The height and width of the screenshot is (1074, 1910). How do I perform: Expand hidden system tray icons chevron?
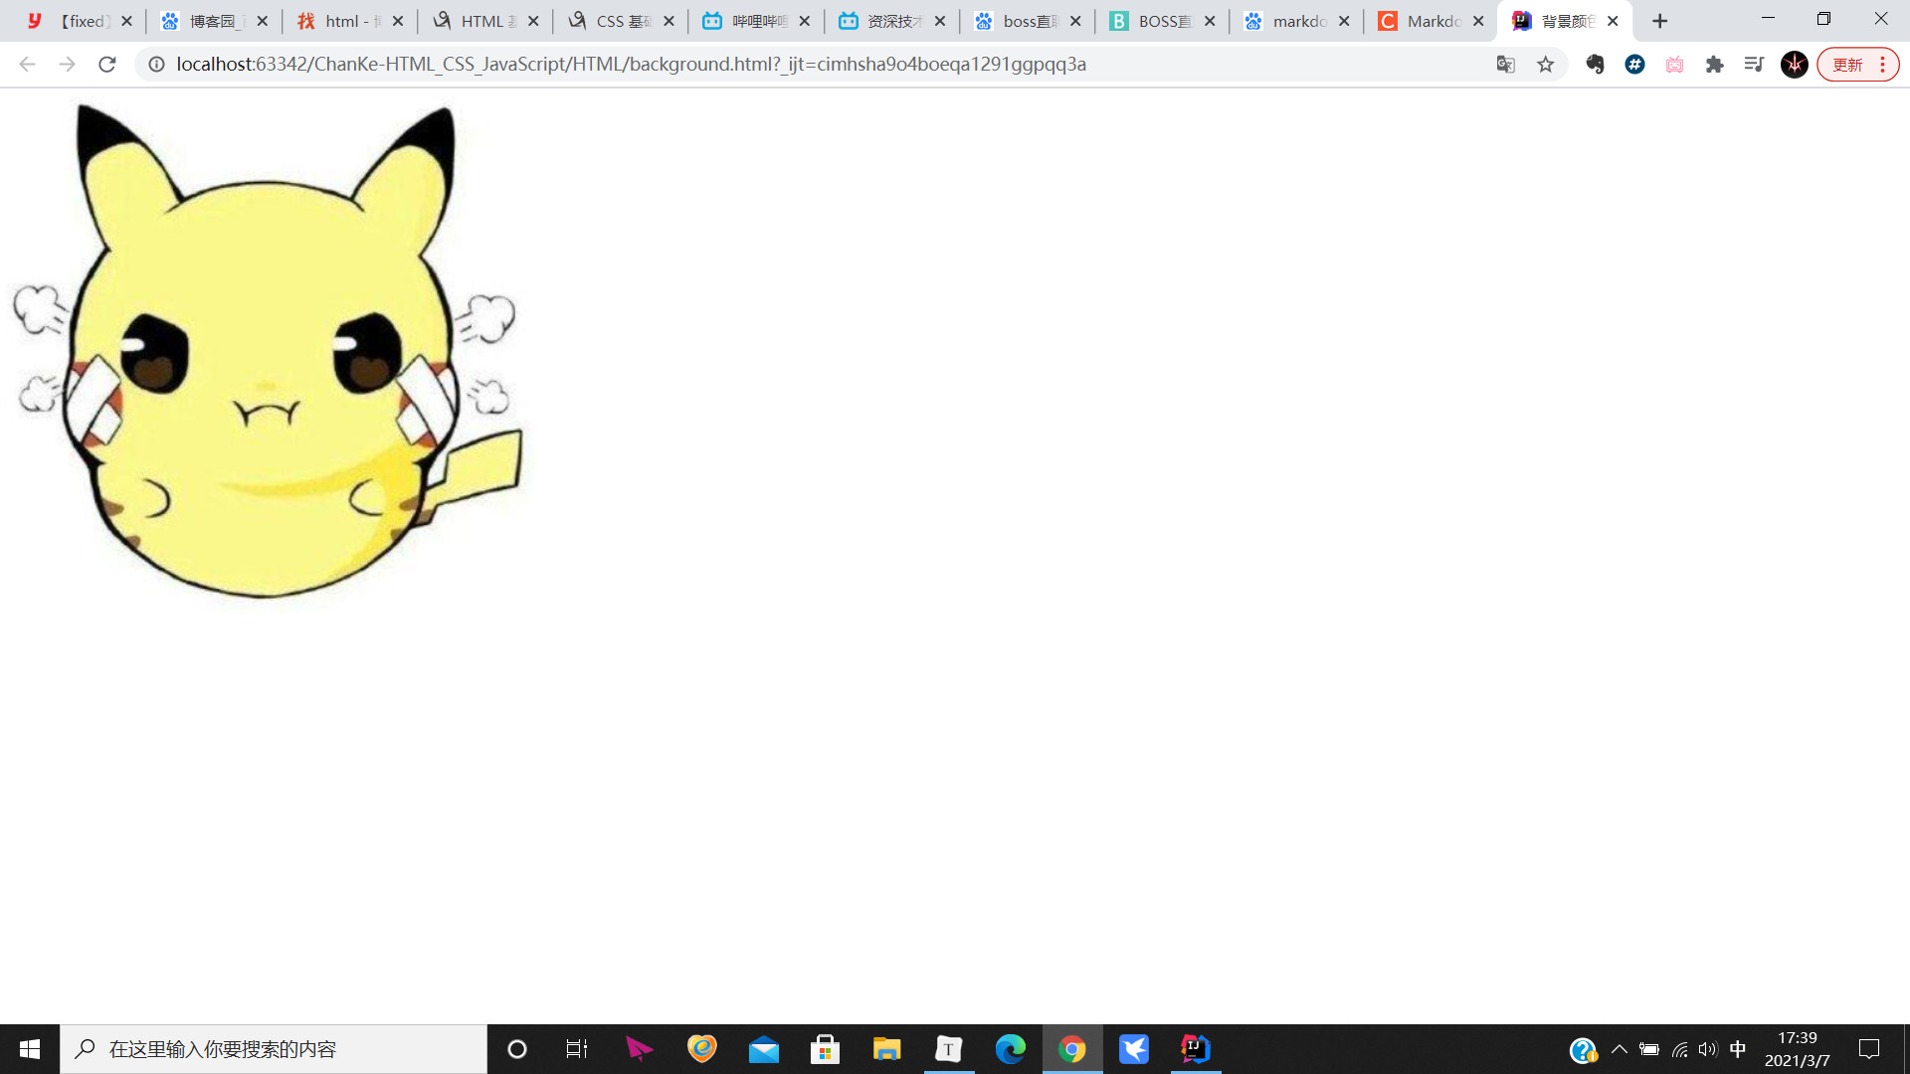point(1619,1049)
